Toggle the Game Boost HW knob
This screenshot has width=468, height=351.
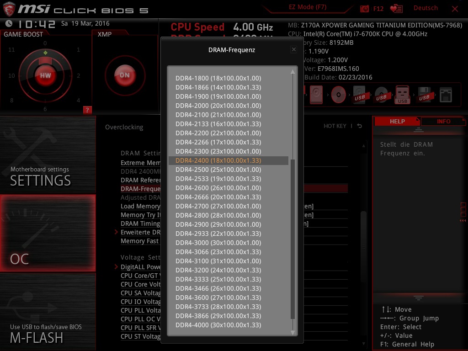[x=45, y=75]
